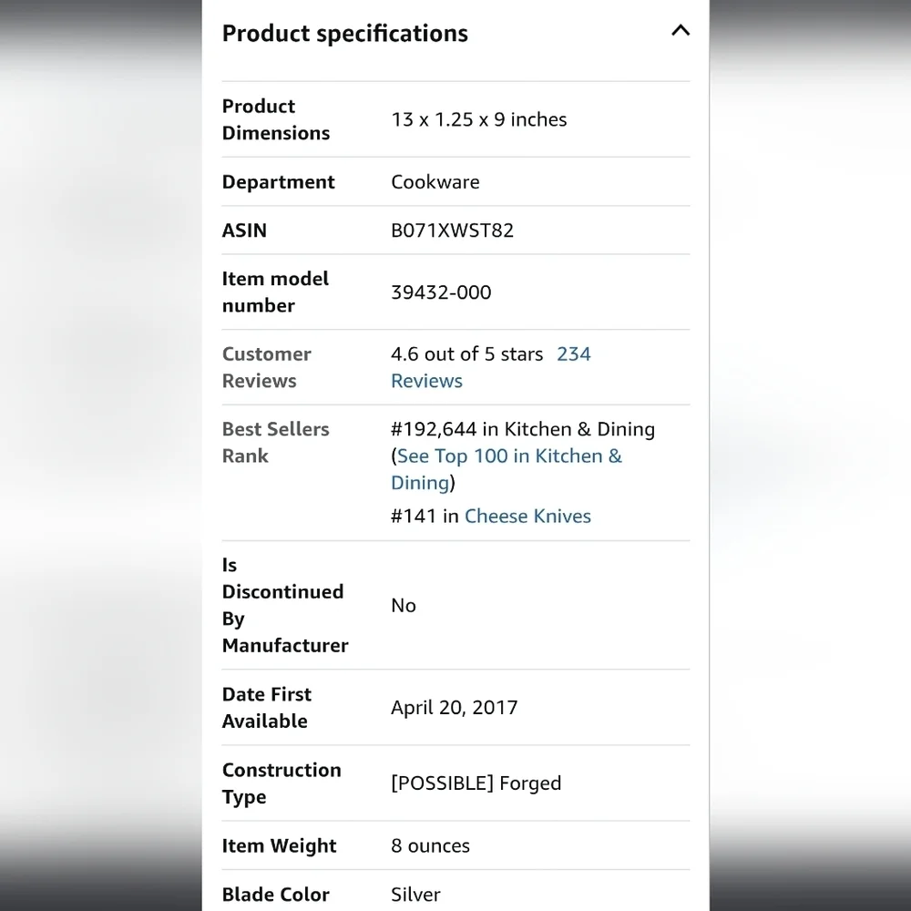
Task: Click the Customer Reviews label
Action: (x=267, y=367)
